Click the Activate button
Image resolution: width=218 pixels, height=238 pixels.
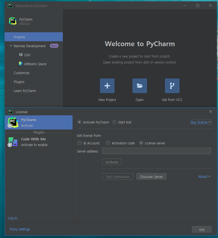[112, 162]
